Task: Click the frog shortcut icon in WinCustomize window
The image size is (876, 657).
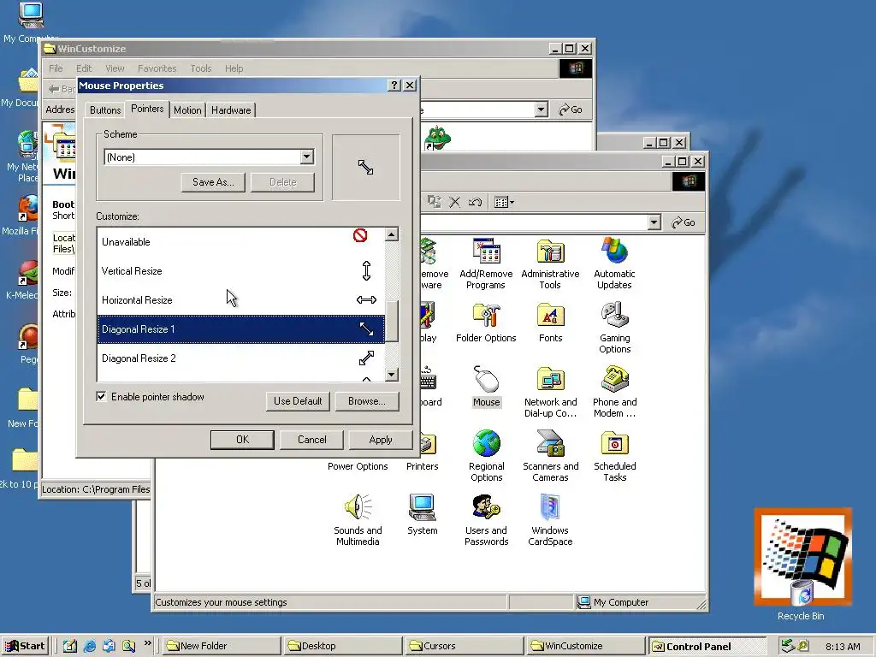Action: point(436,138)
